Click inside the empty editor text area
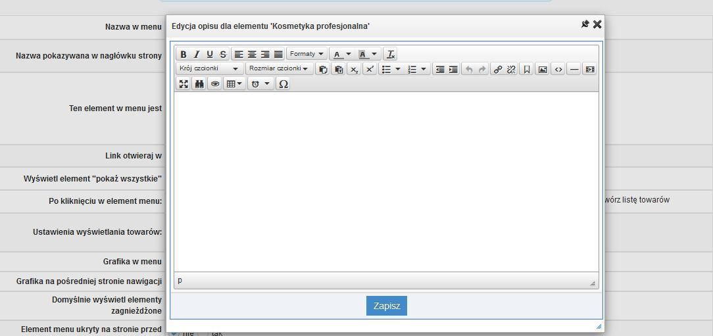Image resolution: width=713 pixels, height=336 pixels. click(386, 182)
